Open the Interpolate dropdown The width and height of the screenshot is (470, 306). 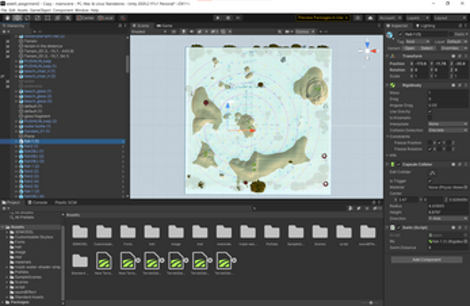(447, 124)
